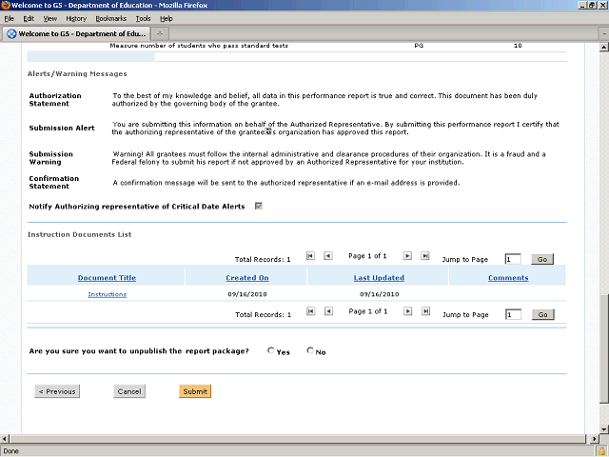Click the top Jump to Page input field
This screenshot has height=457, width=609.
[x=513, y=259]
